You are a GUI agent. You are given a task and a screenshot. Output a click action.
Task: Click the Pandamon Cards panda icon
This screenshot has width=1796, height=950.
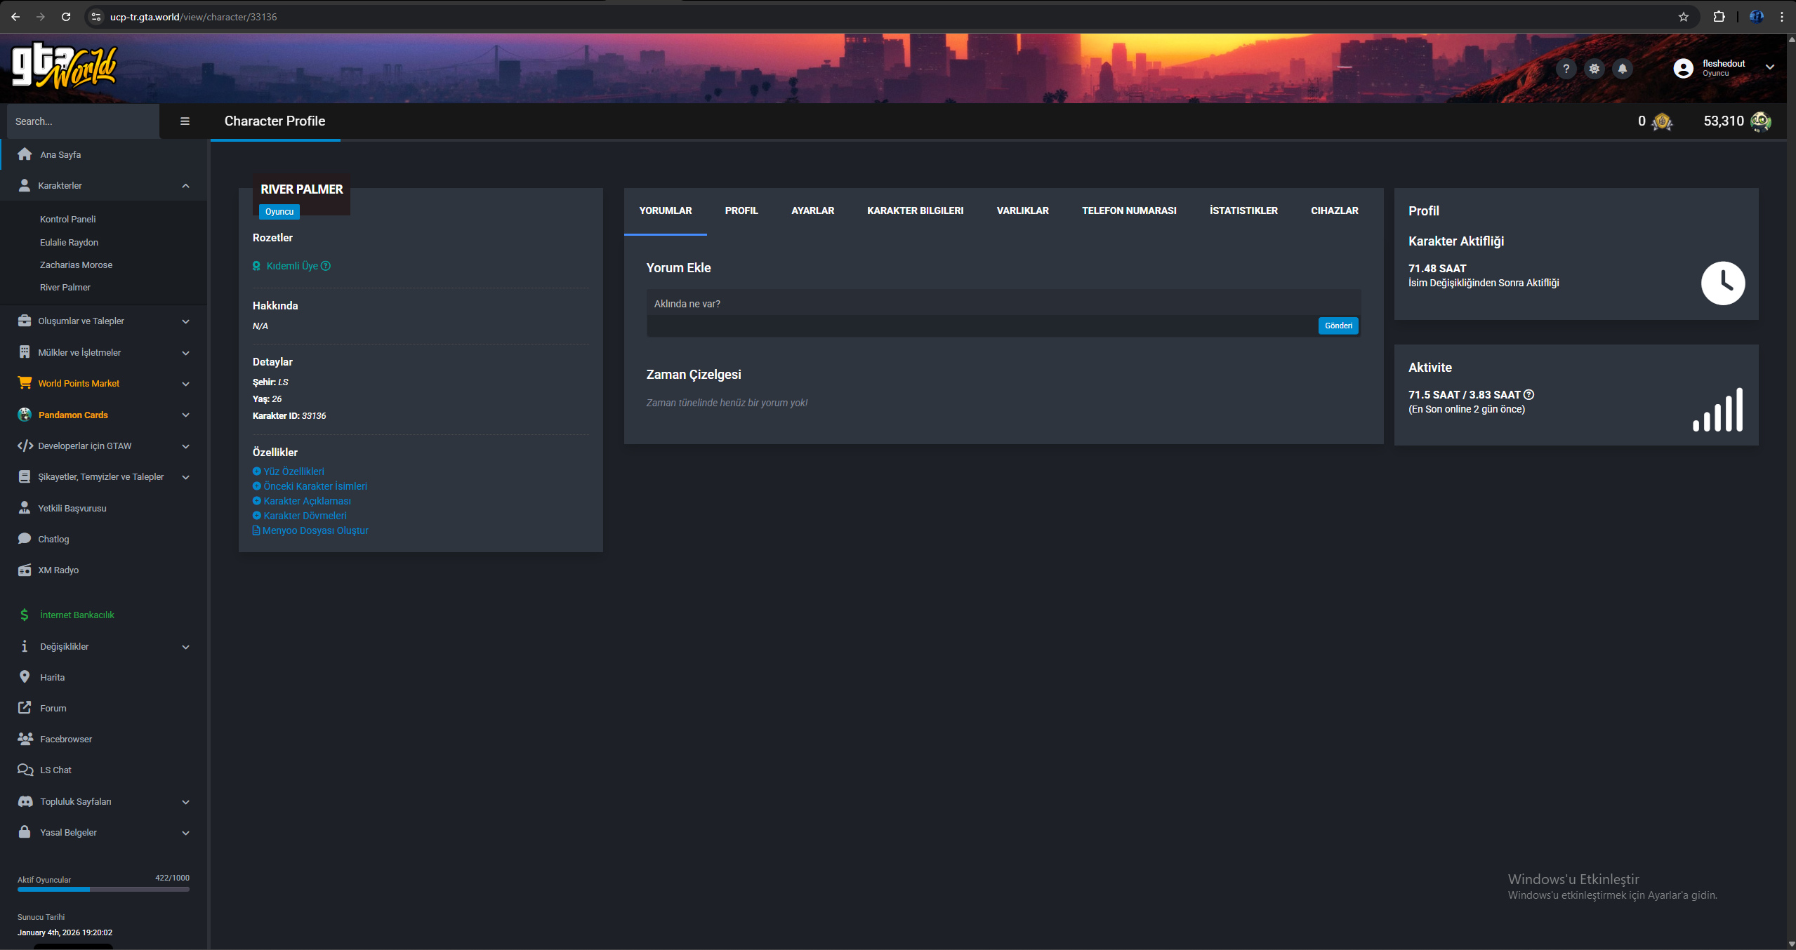pyautogui.click(x=25, y=415)
